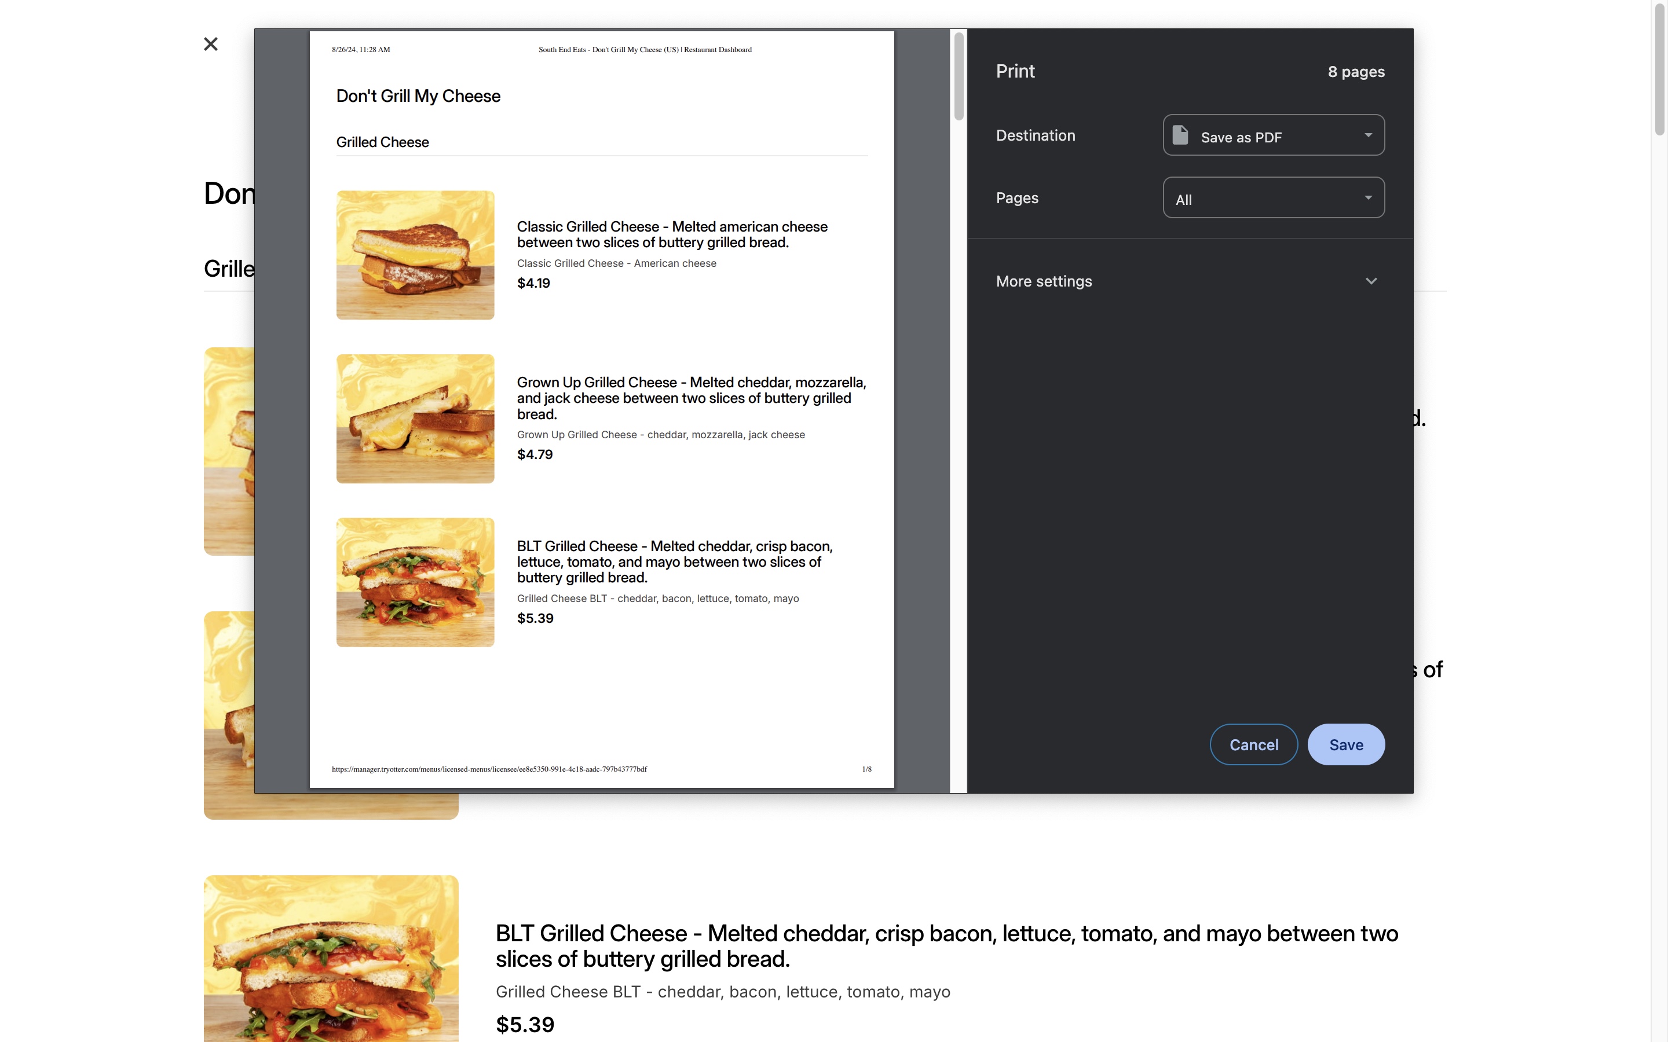Click the preview footer URL text
The height and width of the screenshot is (1042, 1668).
(489, 769)
